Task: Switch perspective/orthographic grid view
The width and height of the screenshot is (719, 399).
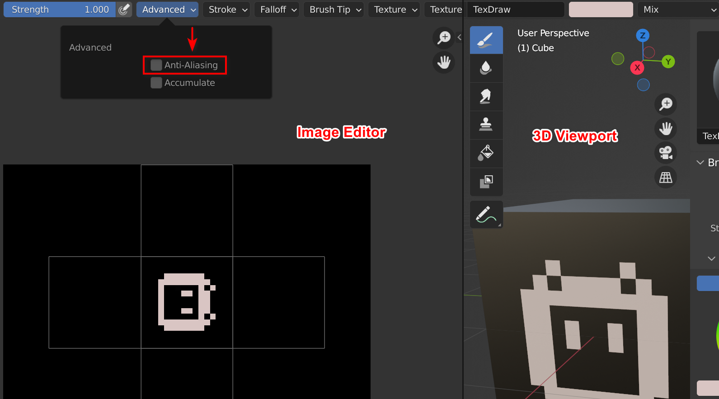Action: [x=666, y=177]
